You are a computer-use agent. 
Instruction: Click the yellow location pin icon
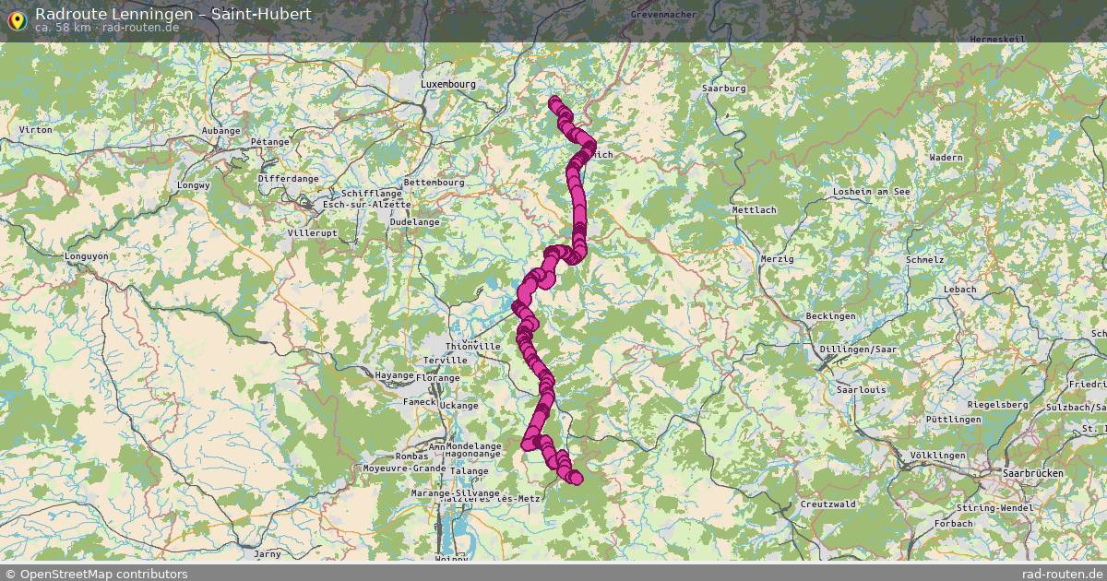[17, 19]
